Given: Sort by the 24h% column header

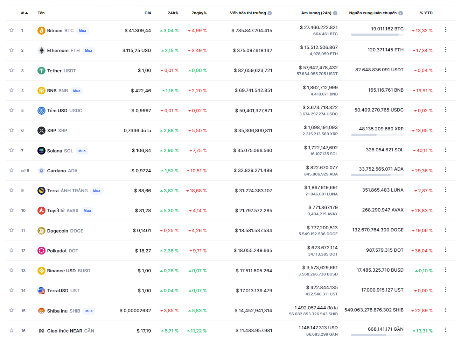Looking at the screenshot, I should coord(173,13).
